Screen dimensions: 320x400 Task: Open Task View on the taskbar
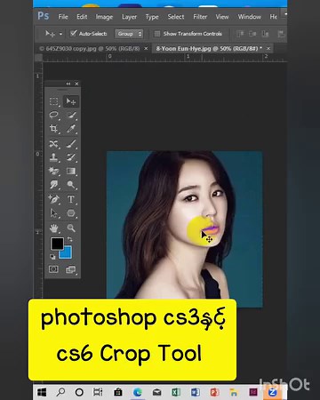tap(98, 392)
